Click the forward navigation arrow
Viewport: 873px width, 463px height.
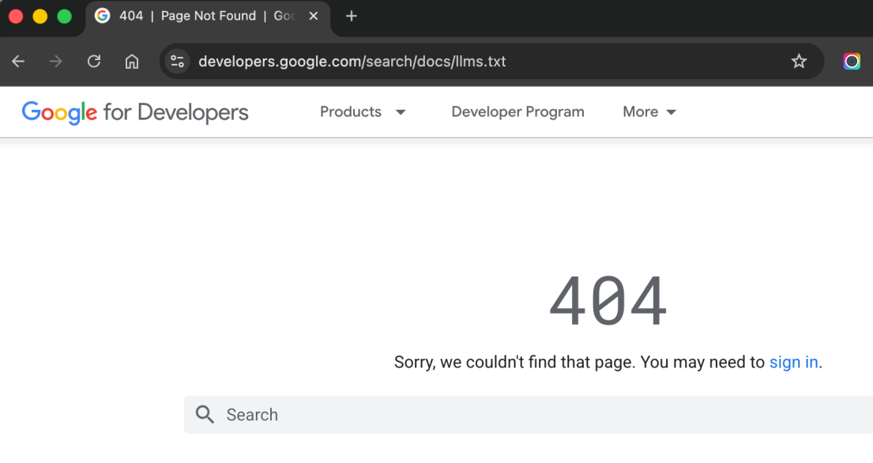pyautogui.click(x=55, y=62)
